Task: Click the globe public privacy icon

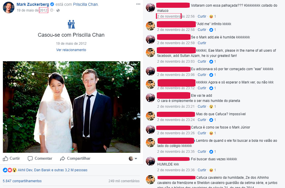Action: pyautogui.click(x=58, y=10)
